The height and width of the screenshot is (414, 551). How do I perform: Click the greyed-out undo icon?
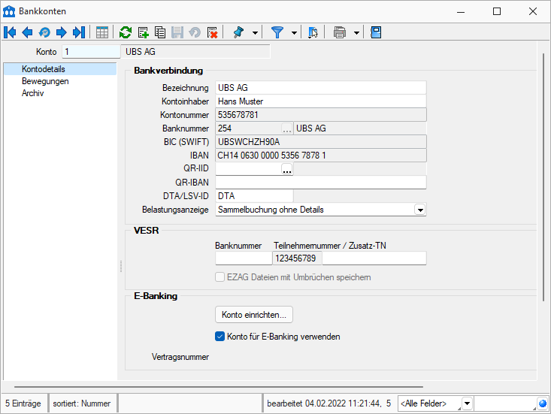pos(195,32)
